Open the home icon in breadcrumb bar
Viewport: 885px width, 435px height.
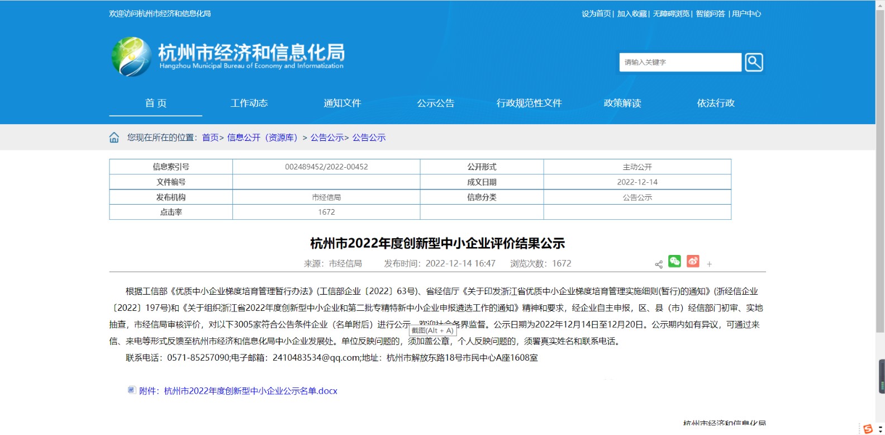pyautogui.click(x=114, y=138)
